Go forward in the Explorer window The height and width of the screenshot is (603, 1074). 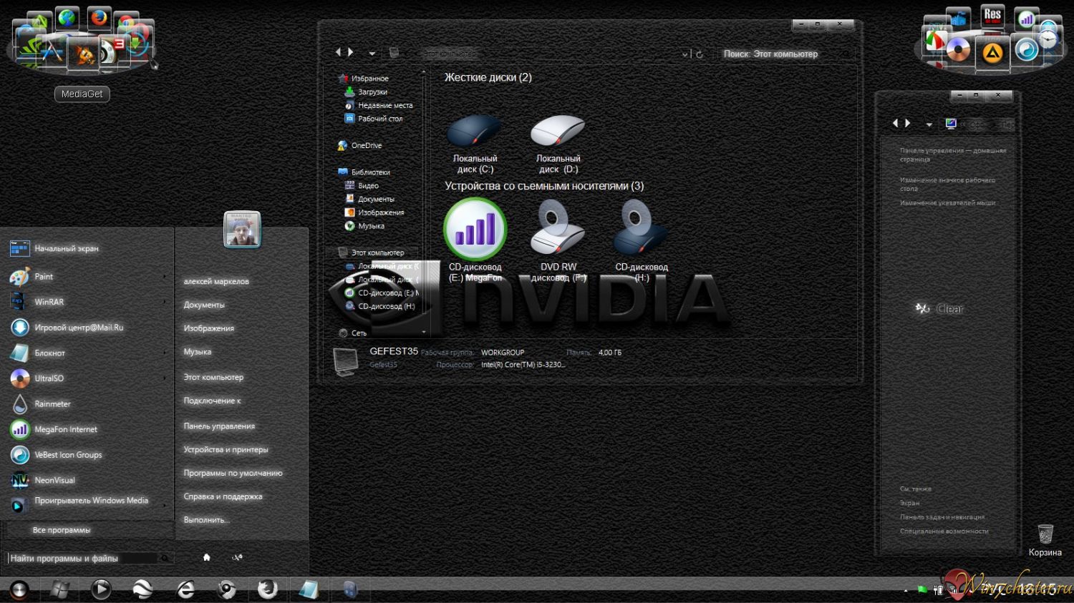coord(351,52)
